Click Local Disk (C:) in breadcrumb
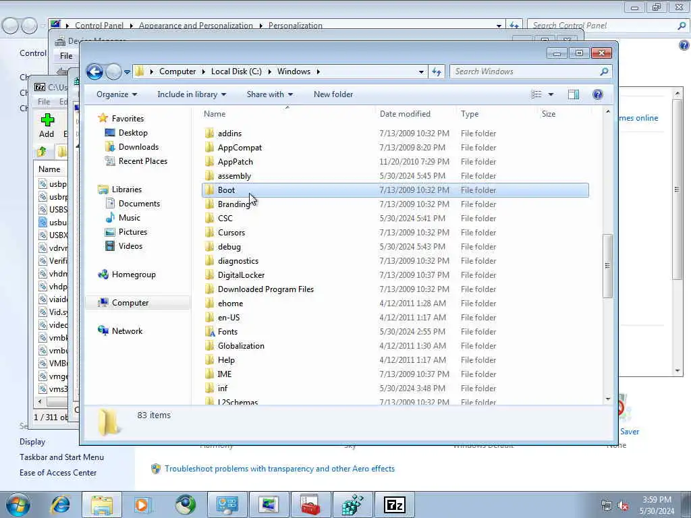This screenshot has height=518, width=691. (236, 71)
